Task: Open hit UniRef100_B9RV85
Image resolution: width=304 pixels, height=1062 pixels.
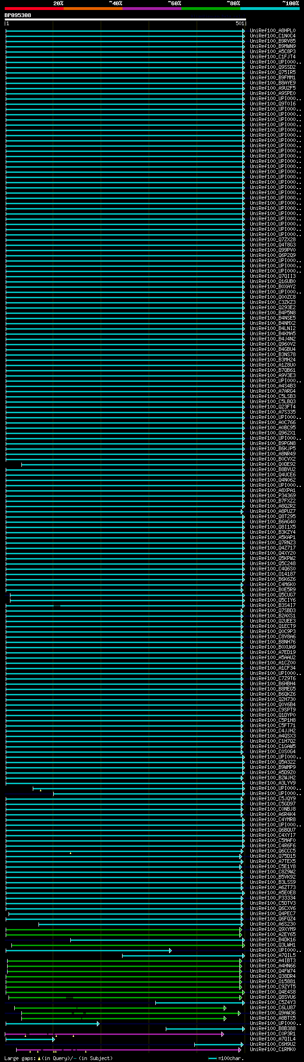Action: (273, 41)
